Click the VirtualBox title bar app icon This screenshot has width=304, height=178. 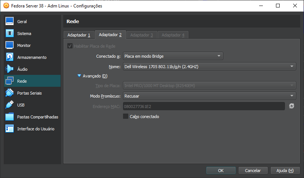tap(6, 6)
